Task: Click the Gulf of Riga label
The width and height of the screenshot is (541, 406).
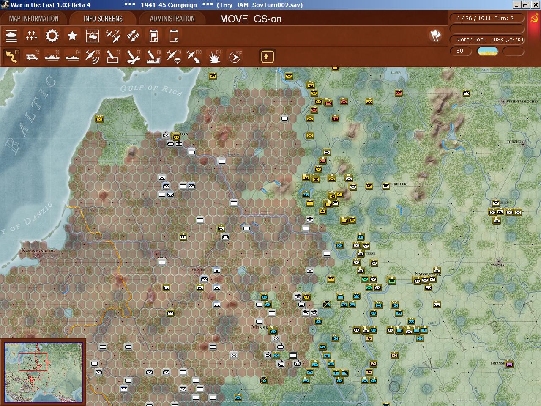Action: pyautogui.click(x=151, y=90)
